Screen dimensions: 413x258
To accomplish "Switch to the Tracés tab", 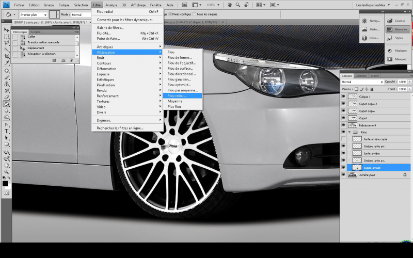I will click(375, 76).
